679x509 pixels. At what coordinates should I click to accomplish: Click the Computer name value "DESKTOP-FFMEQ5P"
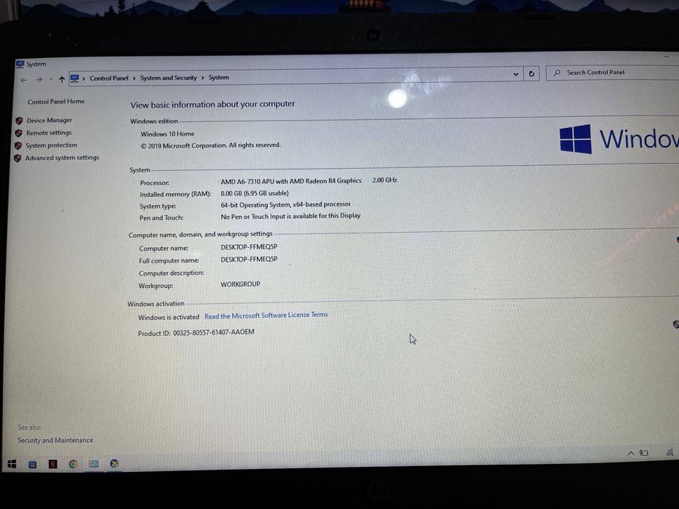pos(249,247)
